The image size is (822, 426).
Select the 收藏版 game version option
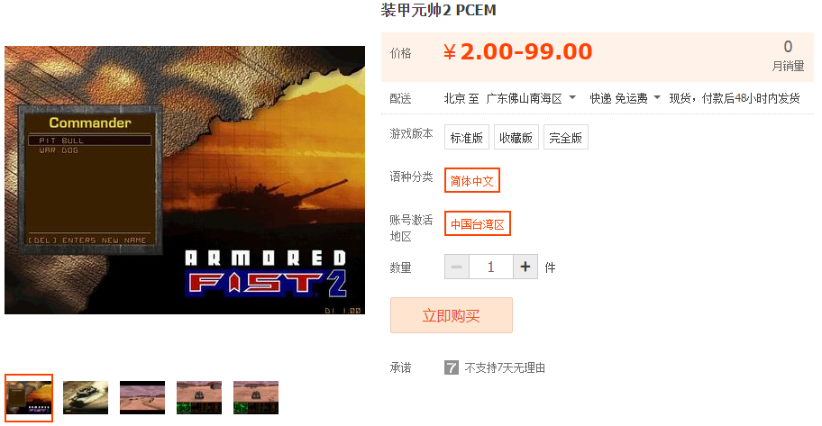[x=516, y=137]
